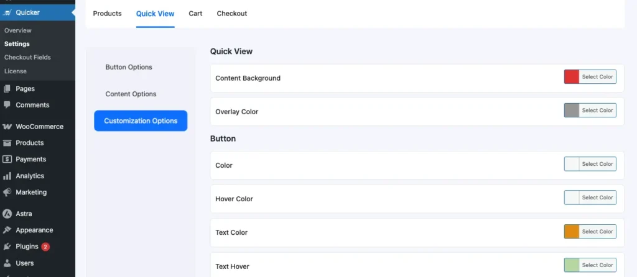Click the Products box icon

(x=7, y=143)
